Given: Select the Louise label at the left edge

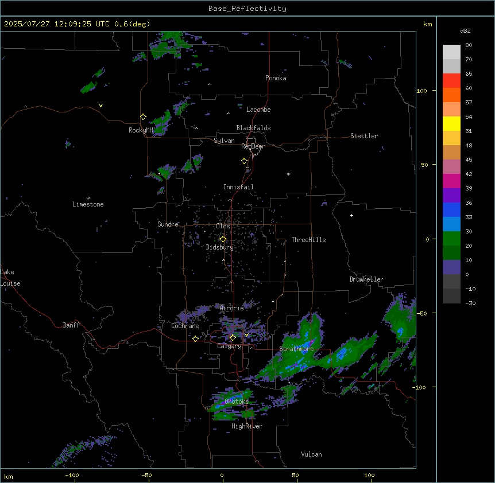Looking at the screenshot, I should click(10, 283).
